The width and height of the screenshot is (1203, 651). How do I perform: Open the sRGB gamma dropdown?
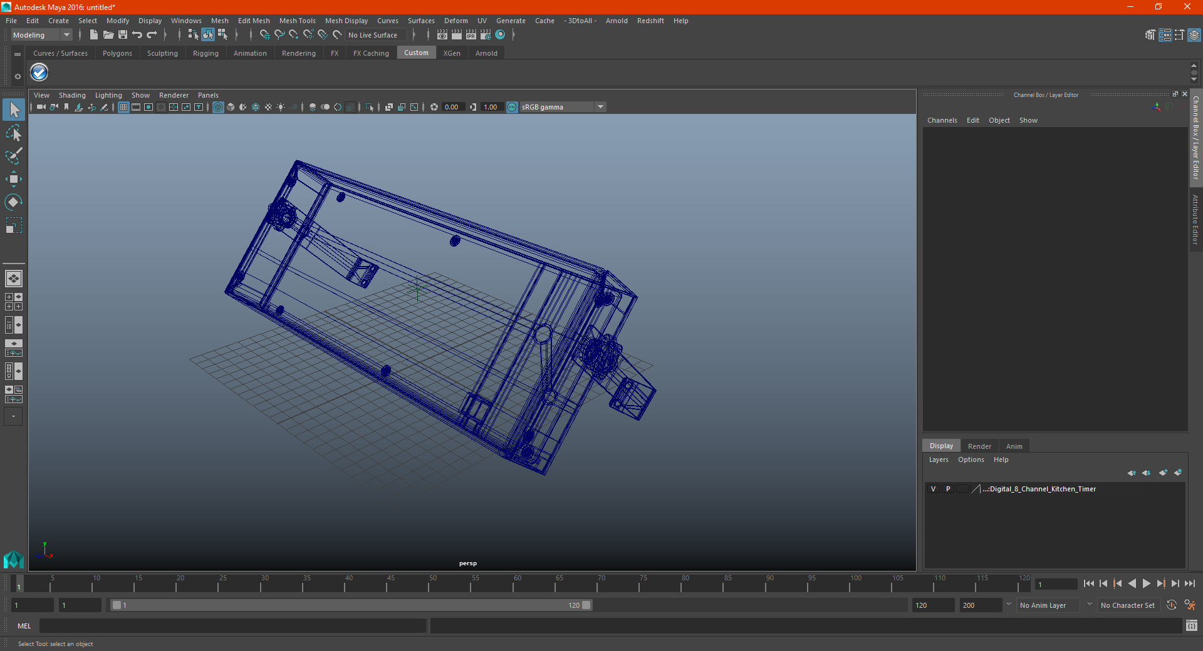563,107
